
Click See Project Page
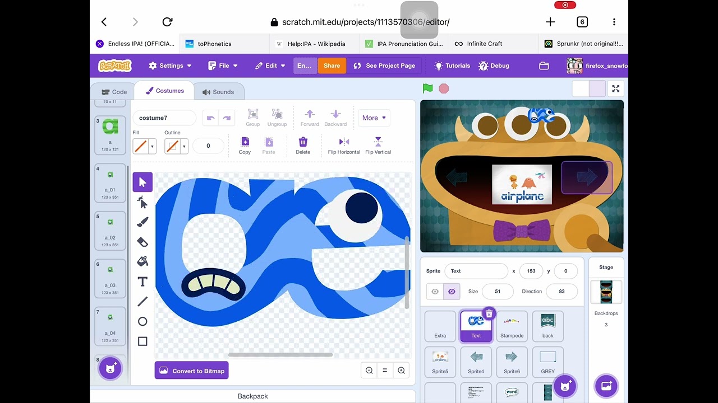pos(384,65)
